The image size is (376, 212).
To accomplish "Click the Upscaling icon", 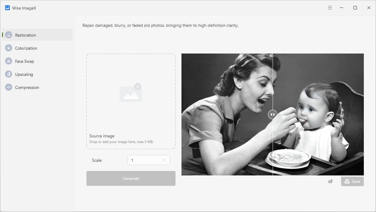I will coord(9,74).
